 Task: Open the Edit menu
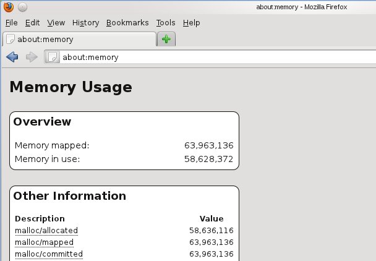tap(32, 23)
